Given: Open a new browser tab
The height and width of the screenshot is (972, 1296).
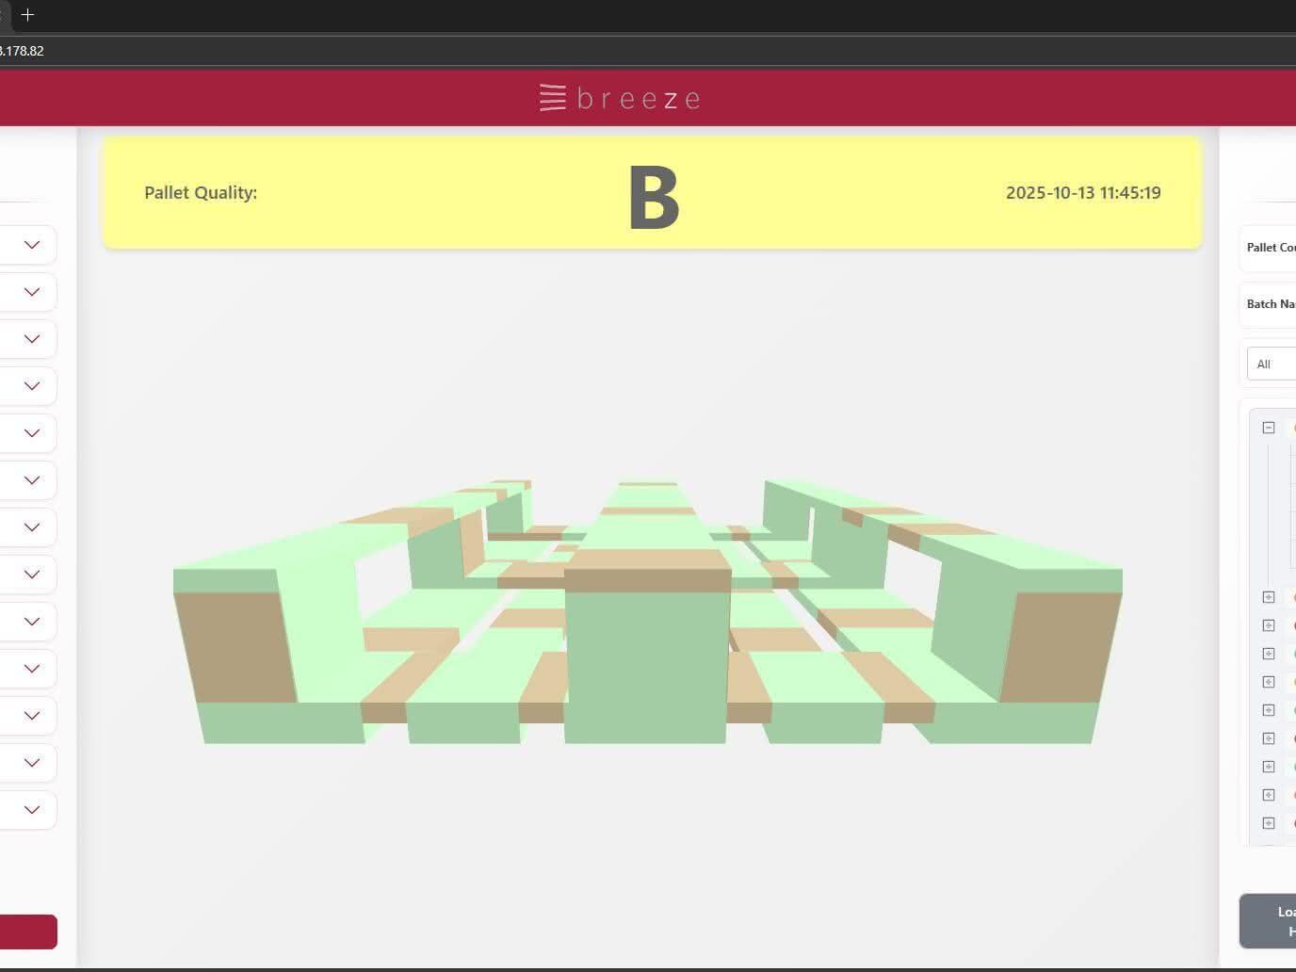Looking at the screenshot, I should pos(27,15).
